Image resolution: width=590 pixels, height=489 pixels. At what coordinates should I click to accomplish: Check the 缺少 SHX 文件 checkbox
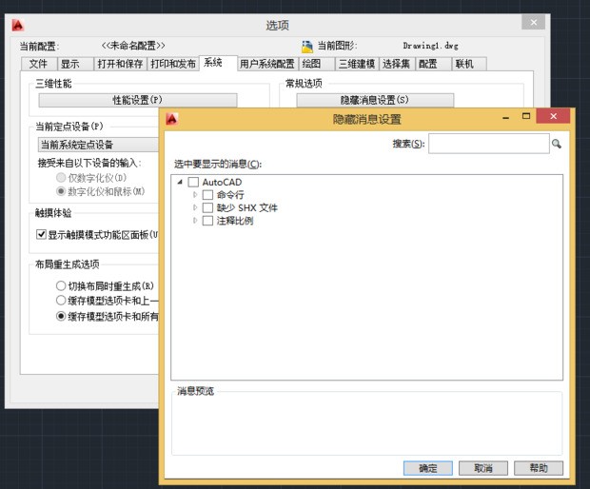(x=207, y=207)
